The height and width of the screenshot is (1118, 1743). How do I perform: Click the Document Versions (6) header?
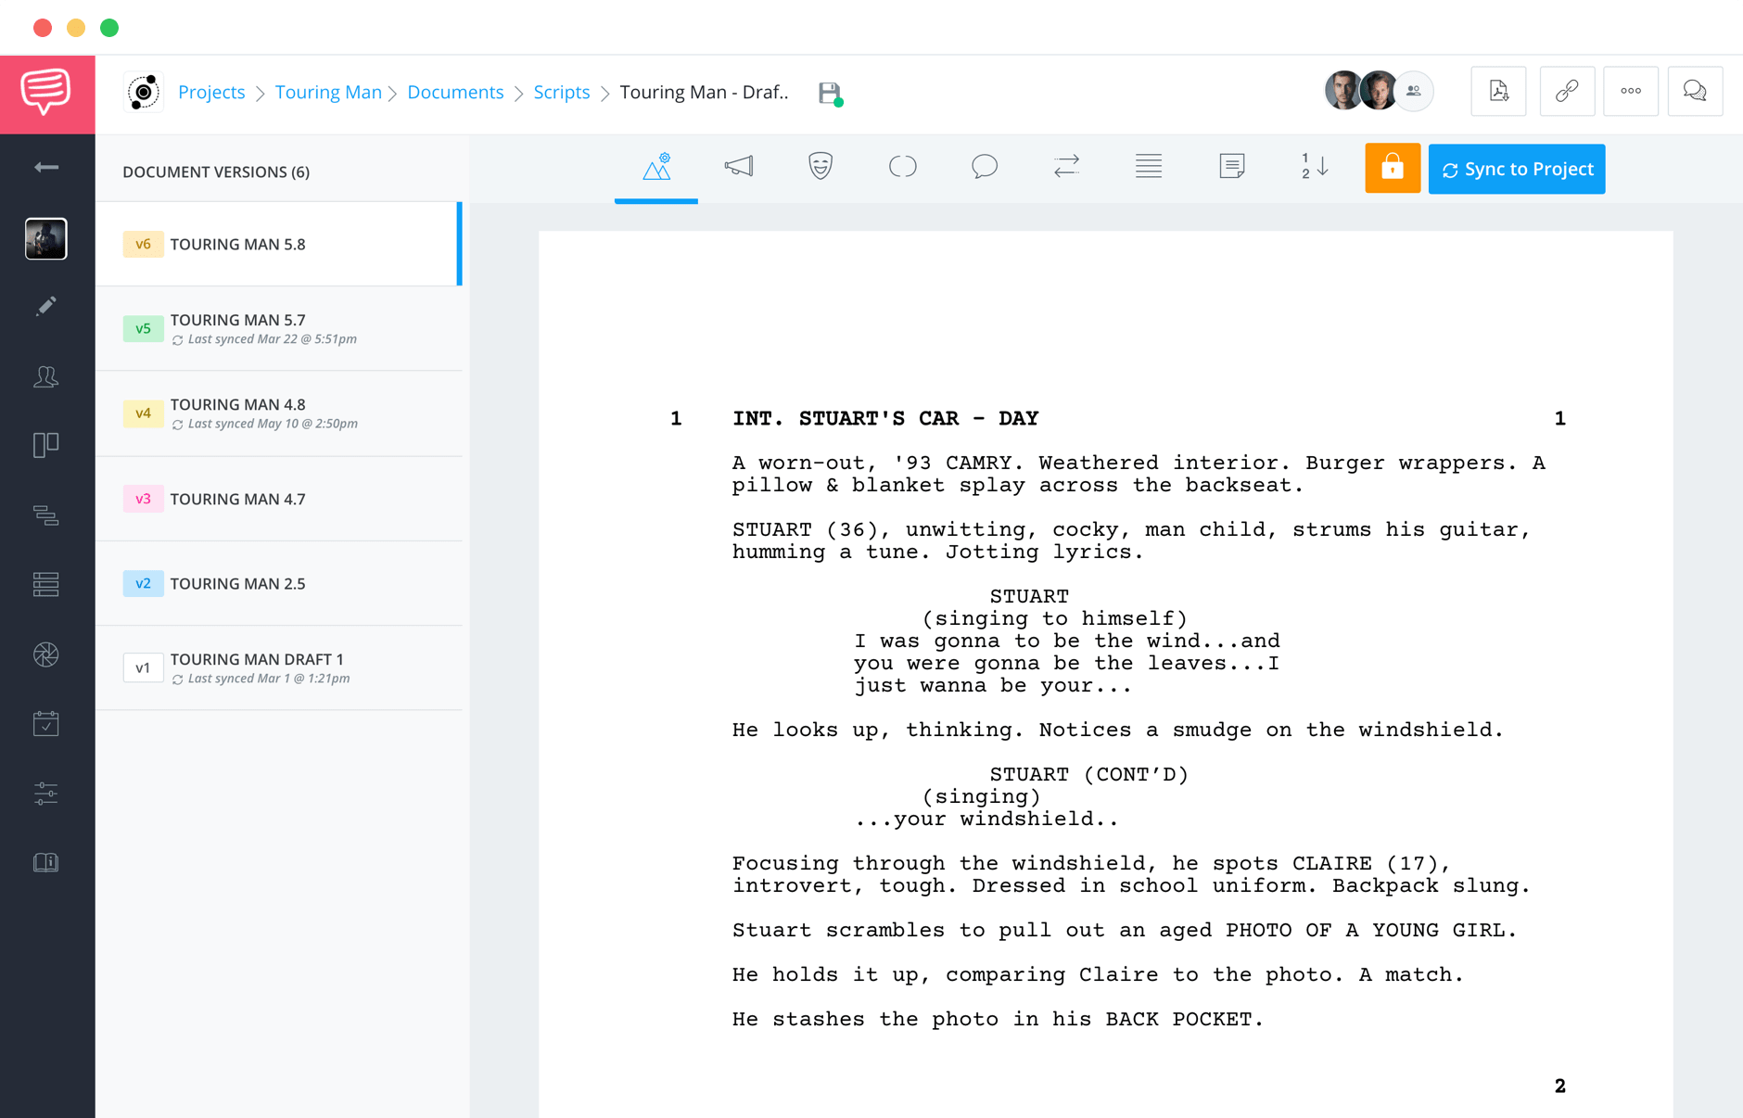point(216,172)
